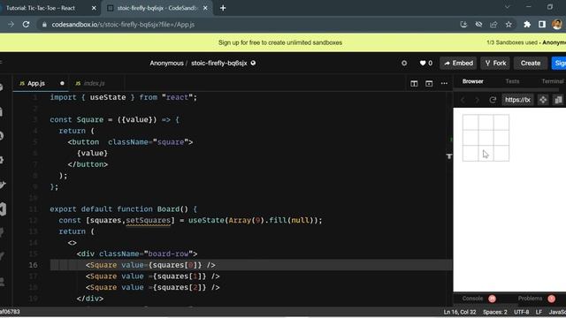Click the underlined setSquares identifier
566x318 pixels.
[x=148, y=220]
